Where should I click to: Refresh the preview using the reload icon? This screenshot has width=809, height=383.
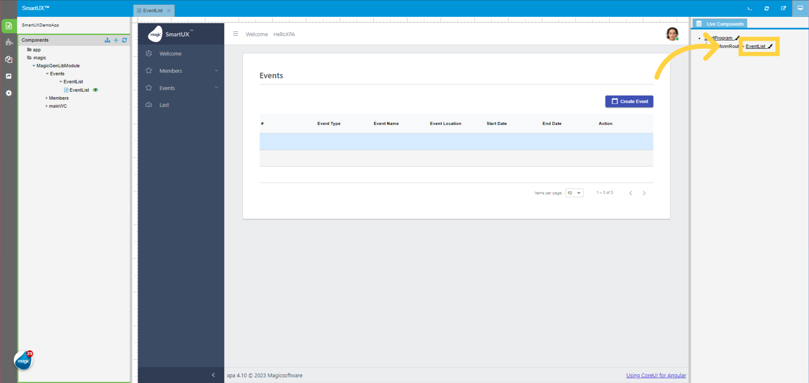767,8
